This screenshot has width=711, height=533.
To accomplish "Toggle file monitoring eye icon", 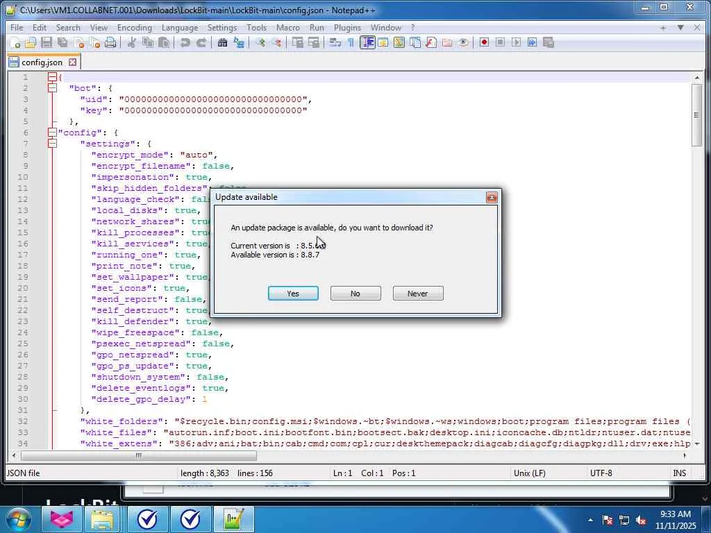I will (x=463, y=42).
